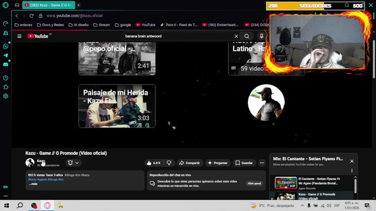Open sidebar three-dot setup menu
Screen dimensions: 376x211
pos(6,196)
